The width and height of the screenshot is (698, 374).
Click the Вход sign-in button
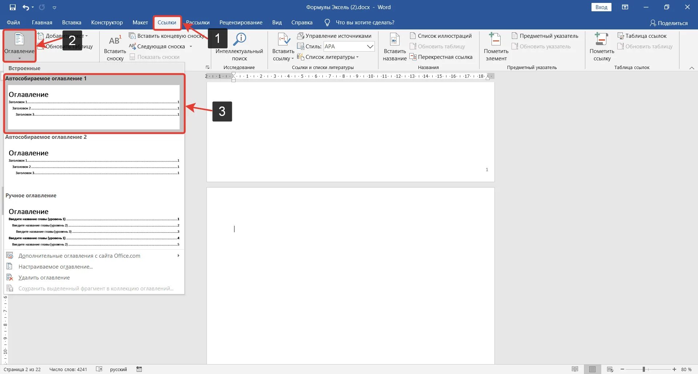click(x=601, y=7)
